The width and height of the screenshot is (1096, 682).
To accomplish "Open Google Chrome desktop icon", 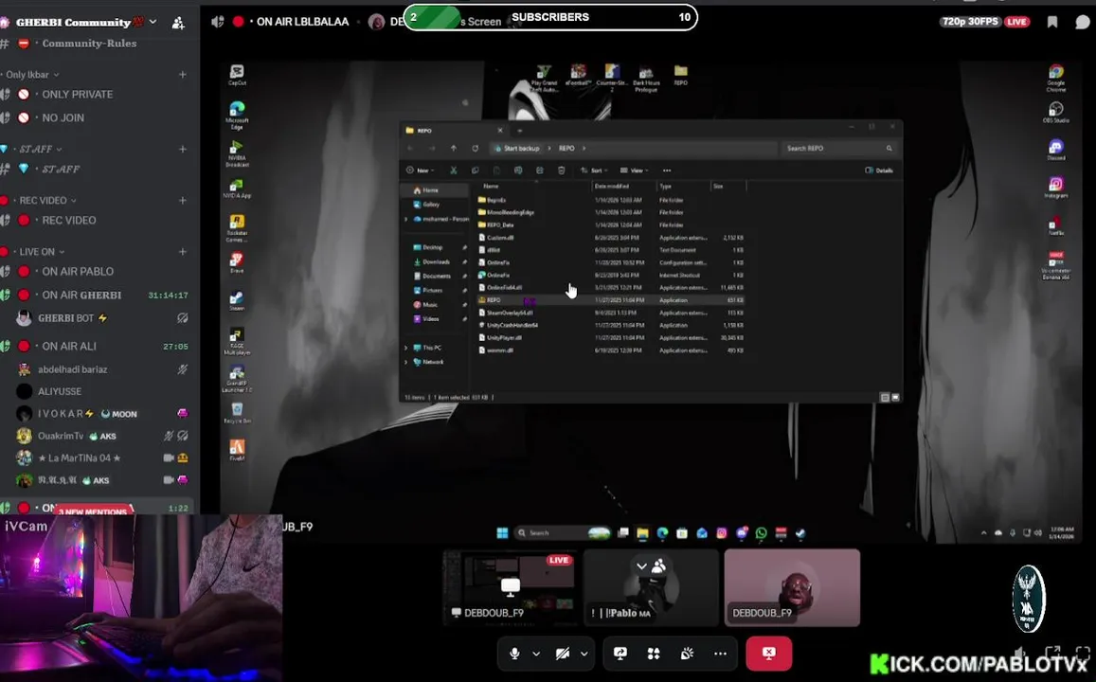I will [x=1056, y=78].
